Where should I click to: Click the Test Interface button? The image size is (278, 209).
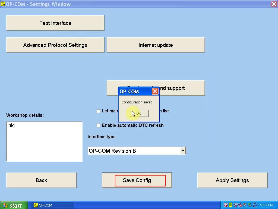click(55, 23)
